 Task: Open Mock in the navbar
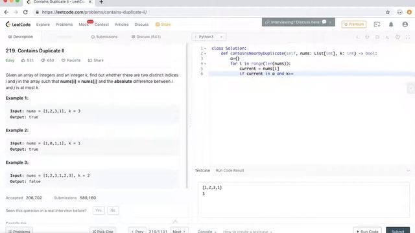pyautogui.click(x=84, y=25)
